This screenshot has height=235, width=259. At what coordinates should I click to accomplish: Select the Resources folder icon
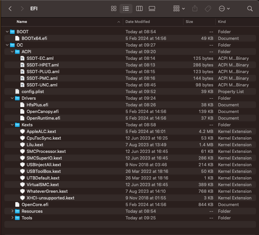17,211
